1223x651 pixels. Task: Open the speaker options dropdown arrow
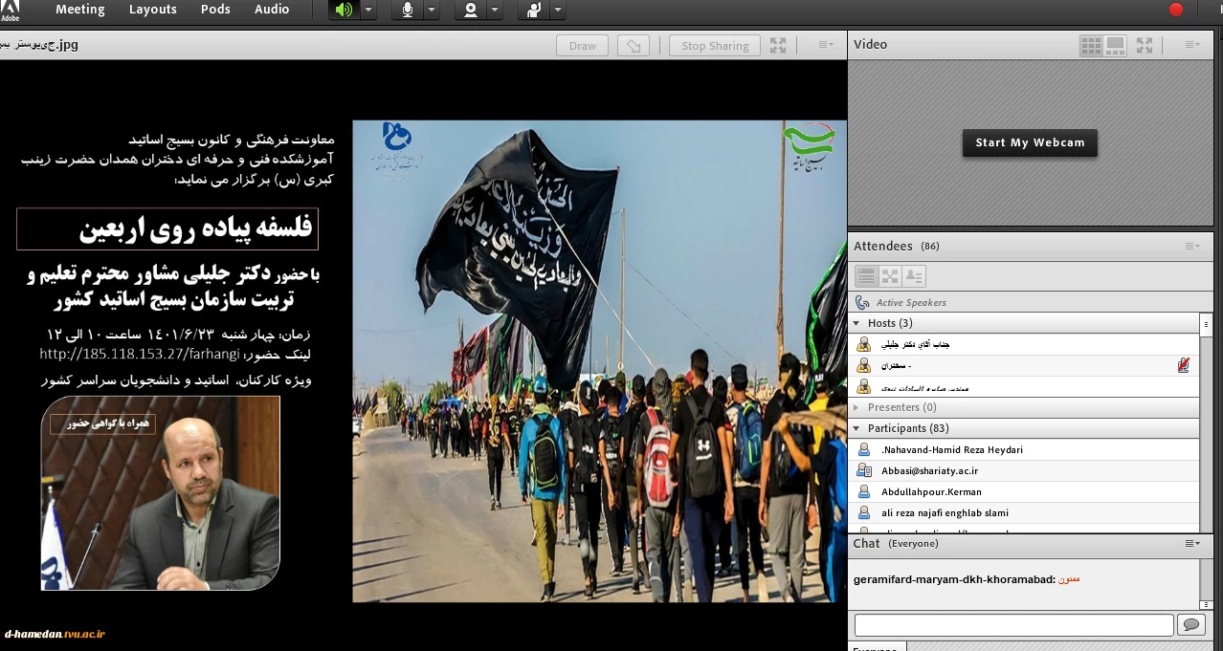[368, 10]
